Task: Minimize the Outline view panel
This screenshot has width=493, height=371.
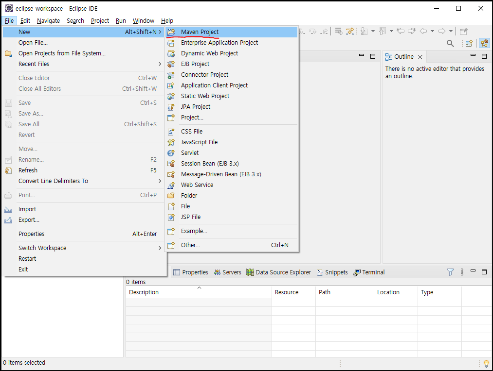Action: pos(473,55)
